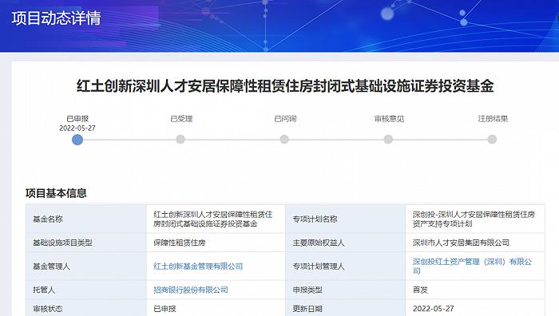Click the 2022-05-27 date under 已申报
Image resolution: width=559 pixels, height=316 pixels.
[x=77, y=128]
